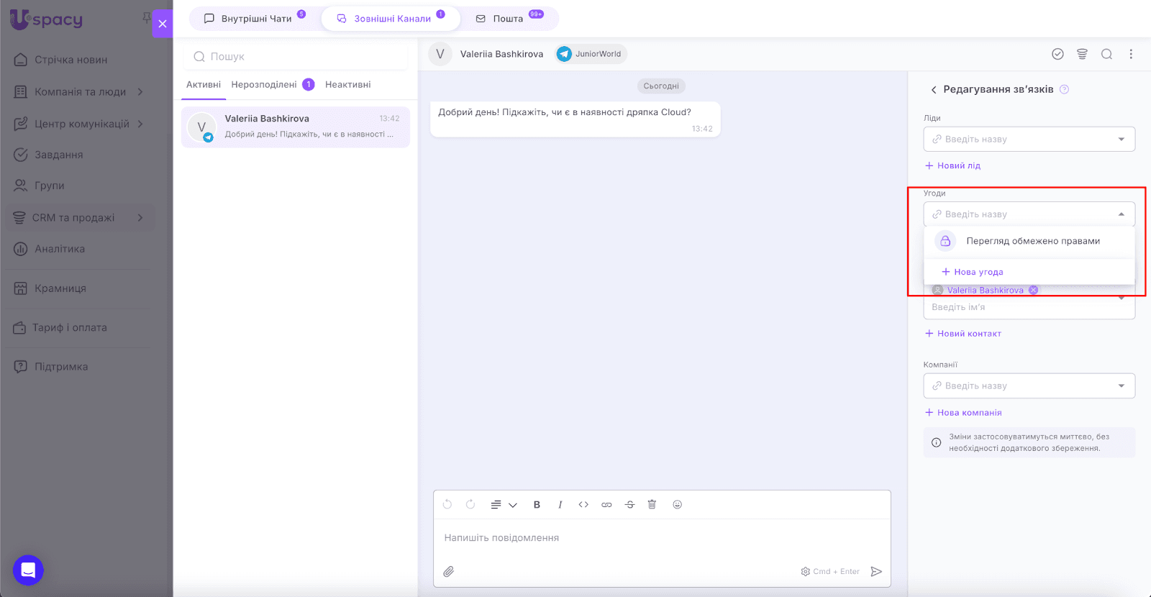Switch to the Пошта tab

click(x=509, y=19)
